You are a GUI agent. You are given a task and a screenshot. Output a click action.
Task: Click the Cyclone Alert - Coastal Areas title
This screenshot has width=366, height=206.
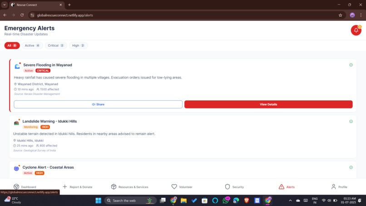[48, 167]
